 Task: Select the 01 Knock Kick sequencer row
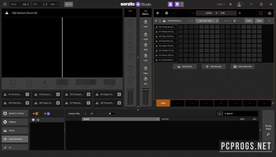(x=166, y=60)
